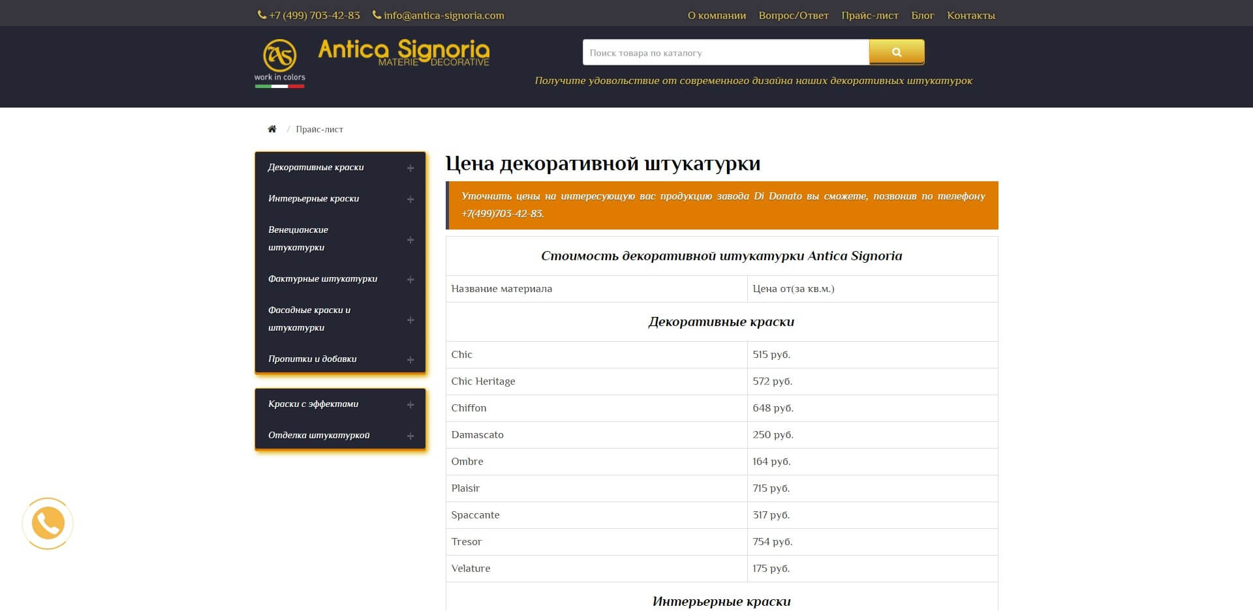The height and width of the screenshot is (611, 1253).
Task: Open the Блог menu item
Action: 923,15
